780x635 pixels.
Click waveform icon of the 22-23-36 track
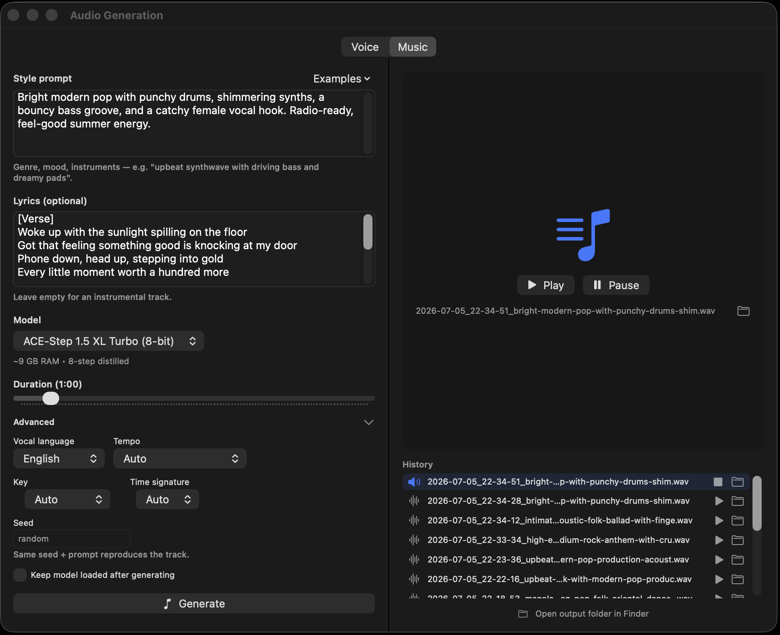click(x=414, y=560)
